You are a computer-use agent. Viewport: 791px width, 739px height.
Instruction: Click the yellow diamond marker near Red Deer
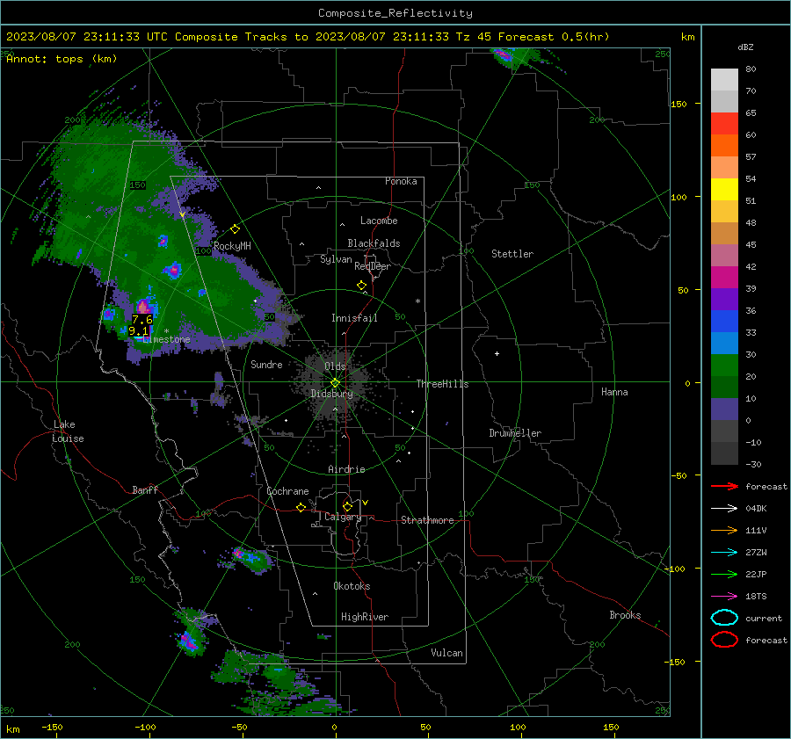click(362, 286)
